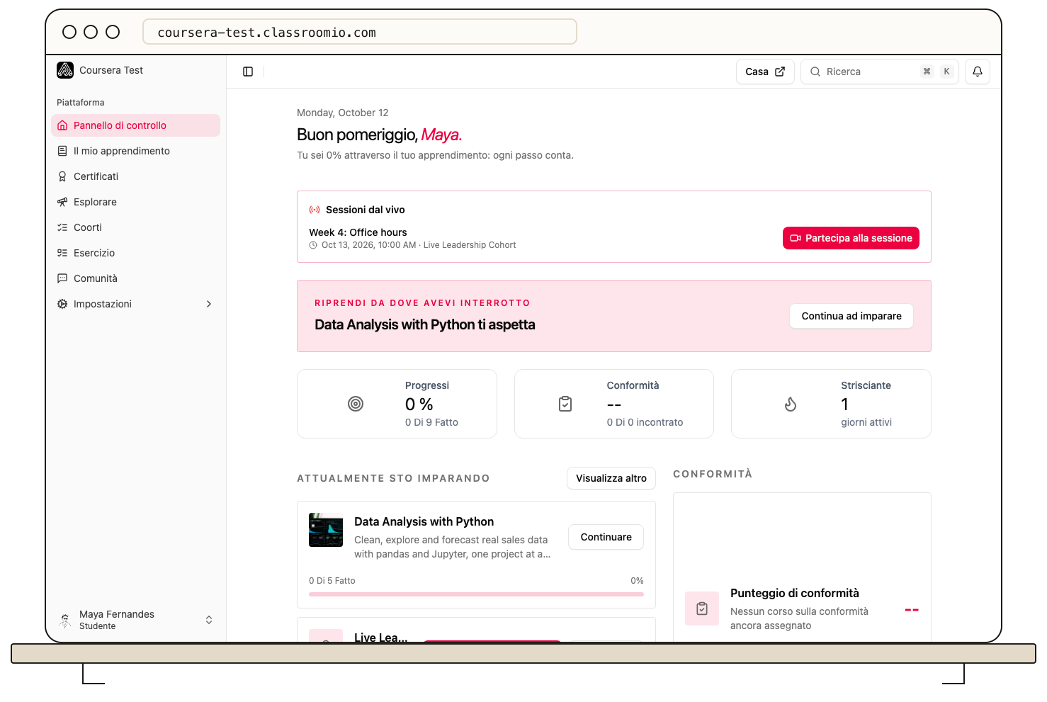Screen dimensions: 1047x702
Task: Click the Punteggio di conformità clipboard icon
Action: tap(702, 608)
